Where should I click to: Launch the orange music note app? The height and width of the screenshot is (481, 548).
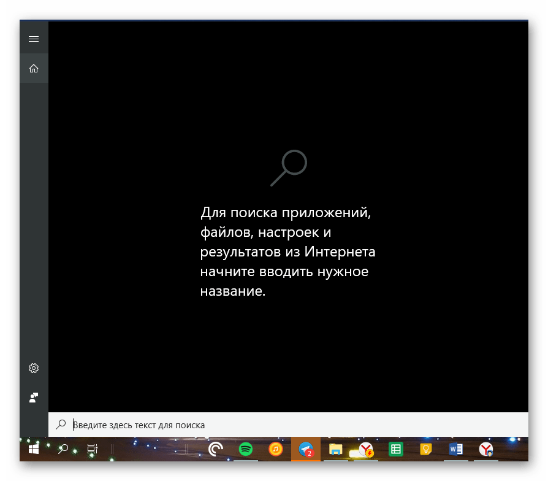[x=276, y=450]
